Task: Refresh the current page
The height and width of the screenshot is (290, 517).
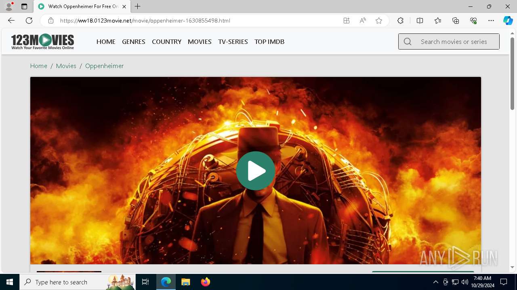Action: (x=29, y=21)
